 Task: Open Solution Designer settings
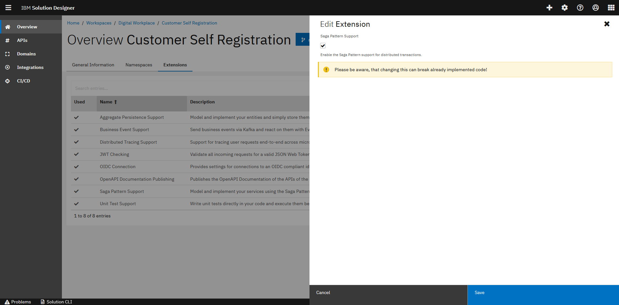(565, 7)
